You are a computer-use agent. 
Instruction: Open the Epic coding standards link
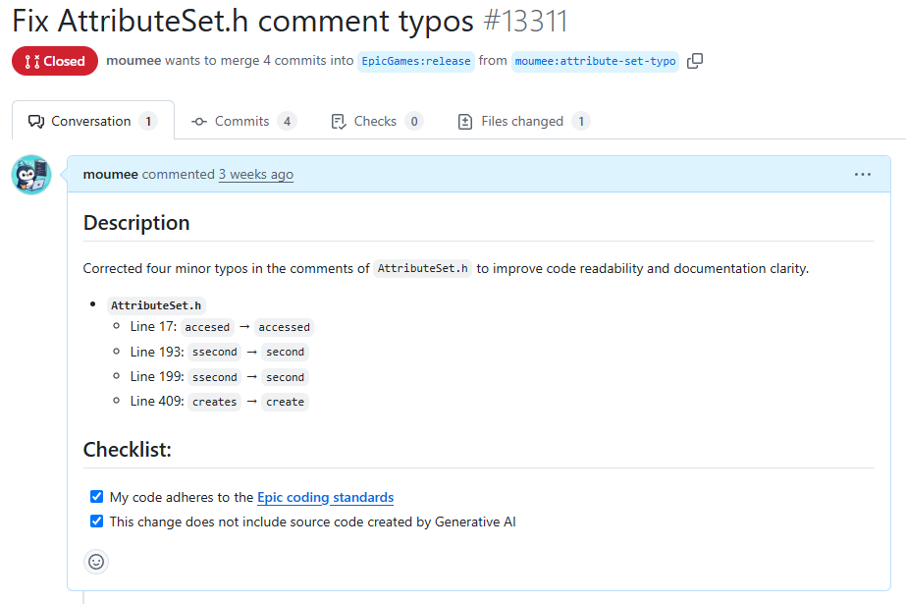325,497
